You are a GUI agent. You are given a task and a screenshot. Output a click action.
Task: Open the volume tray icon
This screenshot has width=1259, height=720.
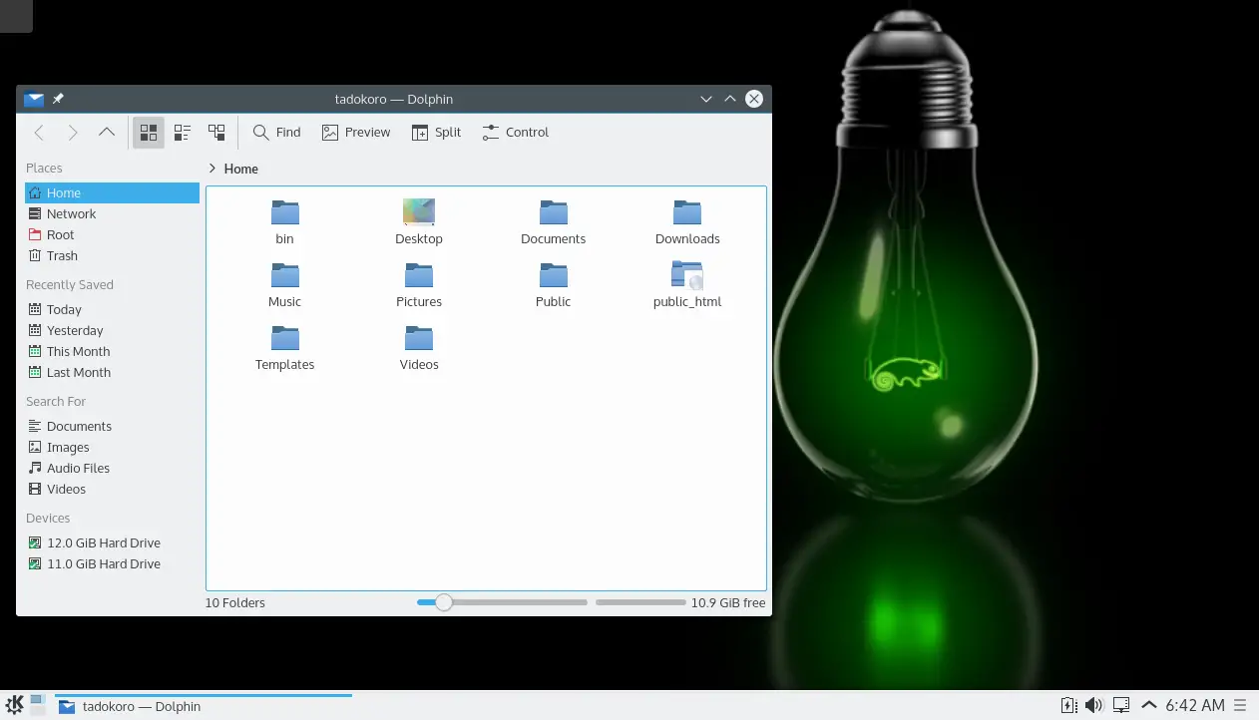point(1094,705)
